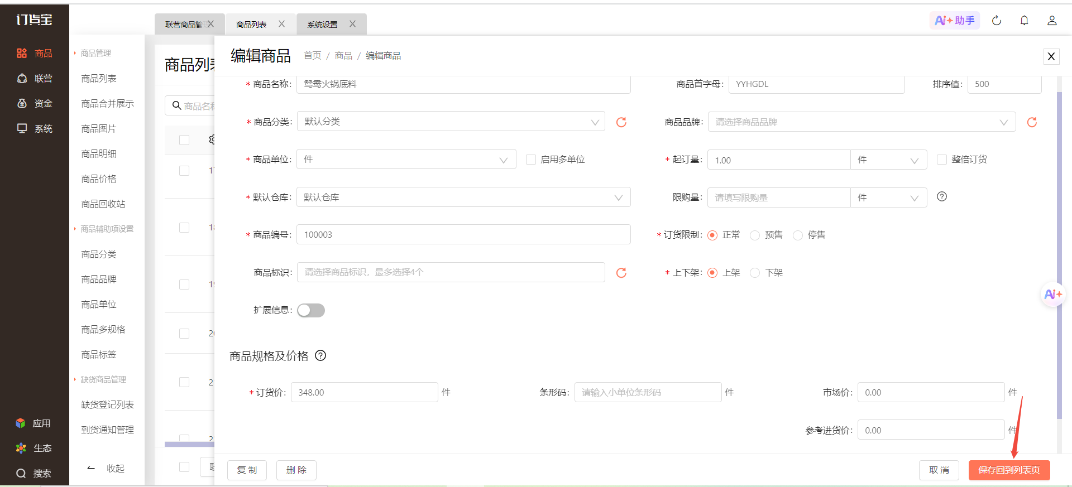
Task: Open 应用 in the sidebar
Action: click(33, 423)
